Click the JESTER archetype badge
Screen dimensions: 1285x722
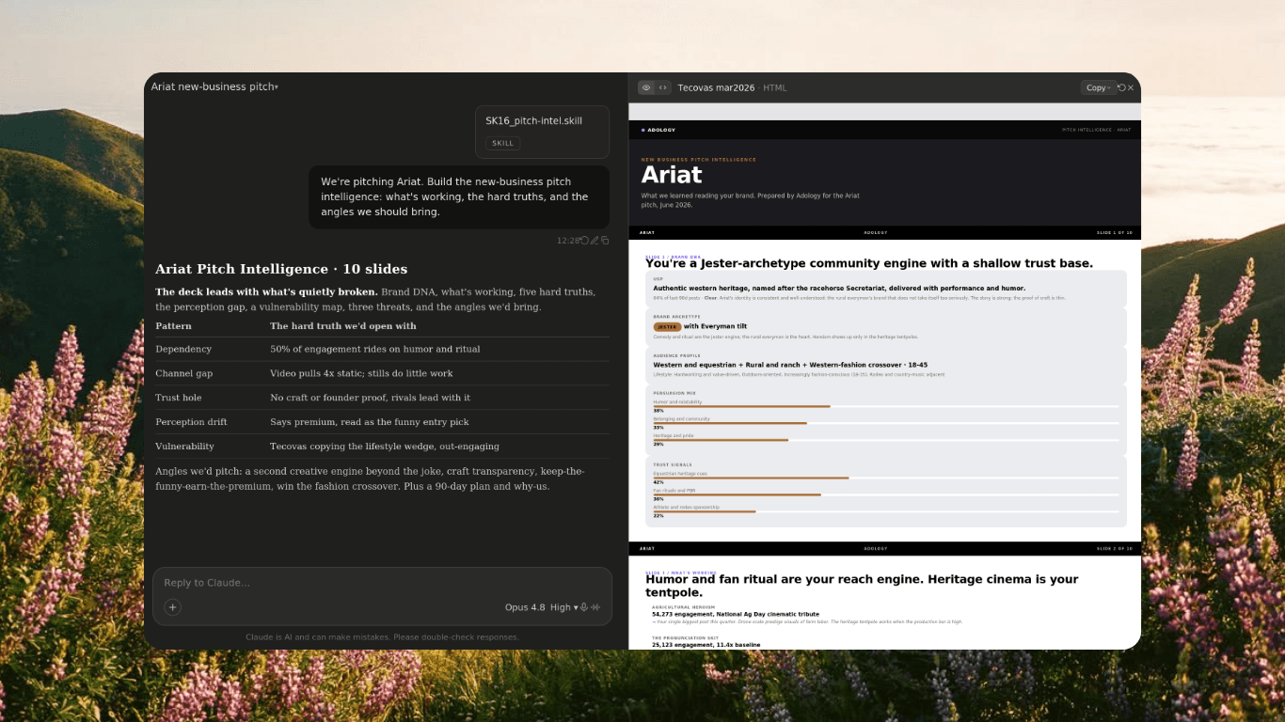667,327
